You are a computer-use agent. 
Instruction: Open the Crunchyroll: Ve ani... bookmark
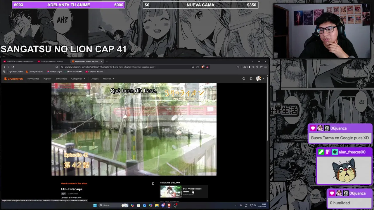(35, 72)
